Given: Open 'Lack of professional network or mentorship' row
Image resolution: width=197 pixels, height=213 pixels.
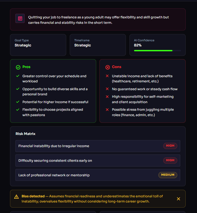Looking at the screenshot, I should 98,175.
